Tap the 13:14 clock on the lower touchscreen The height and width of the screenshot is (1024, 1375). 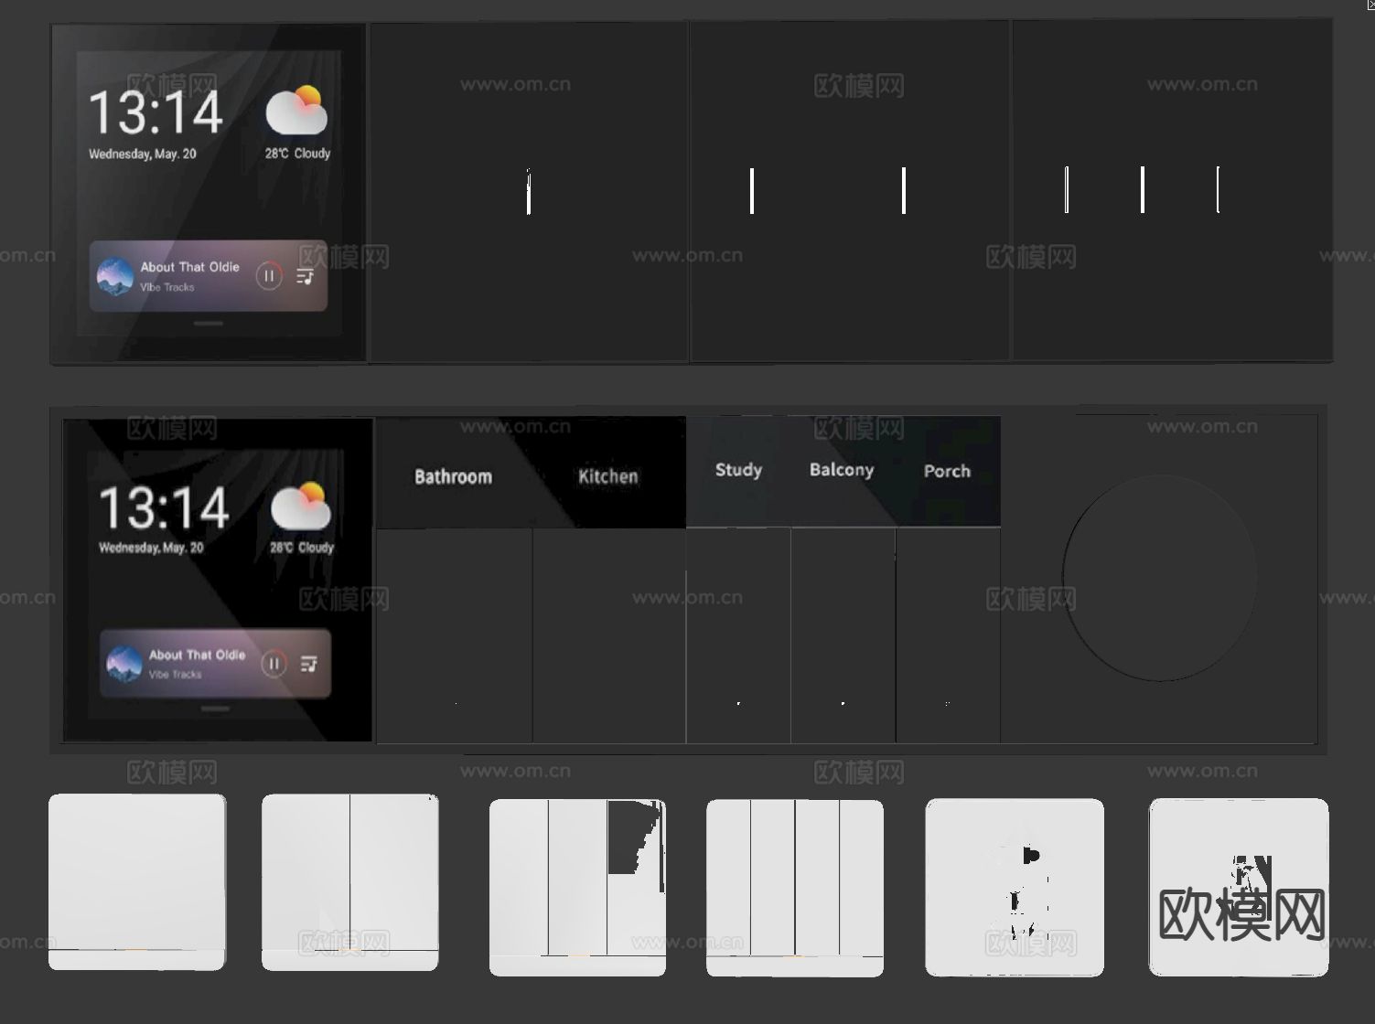(164, 507)
